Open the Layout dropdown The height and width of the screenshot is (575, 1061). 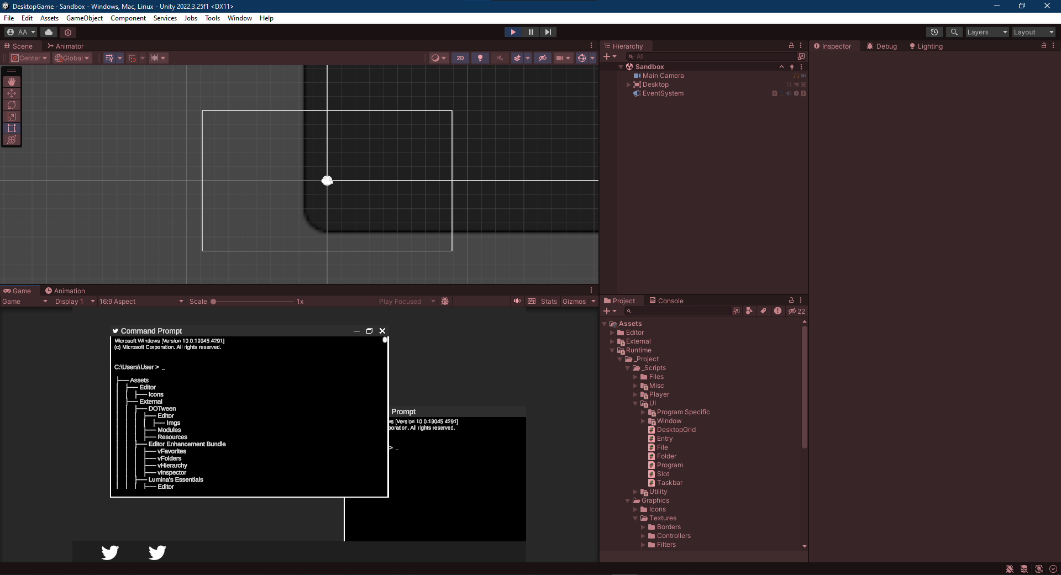click(1033, 32)
